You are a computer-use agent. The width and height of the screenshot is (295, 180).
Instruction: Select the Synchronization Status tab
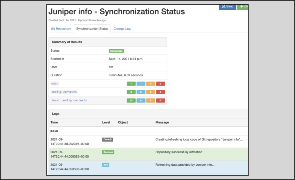coord(92,29)
